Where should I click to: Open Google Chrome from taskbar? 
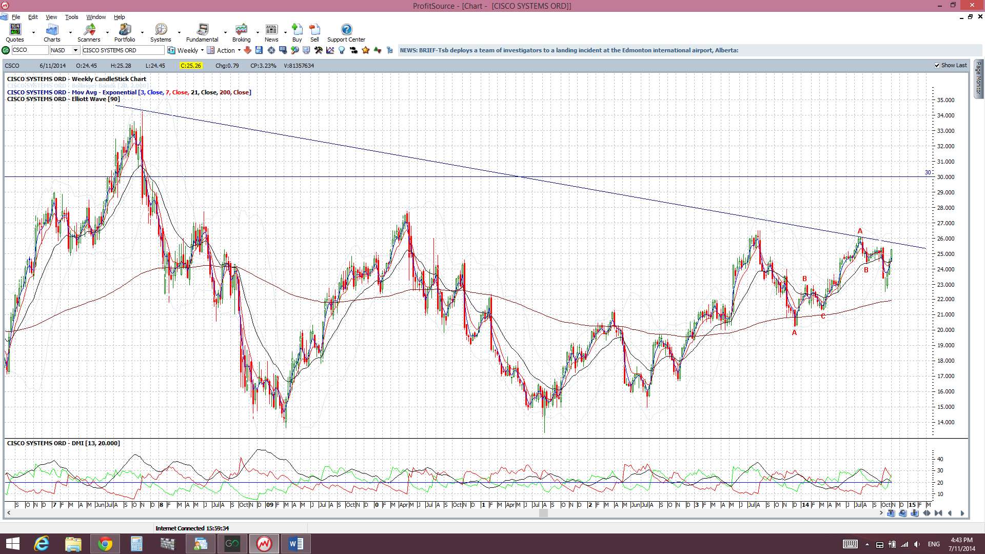pos(105,544)
